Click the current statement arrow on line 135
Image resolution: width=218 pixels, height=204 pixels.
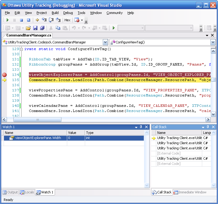4,80
